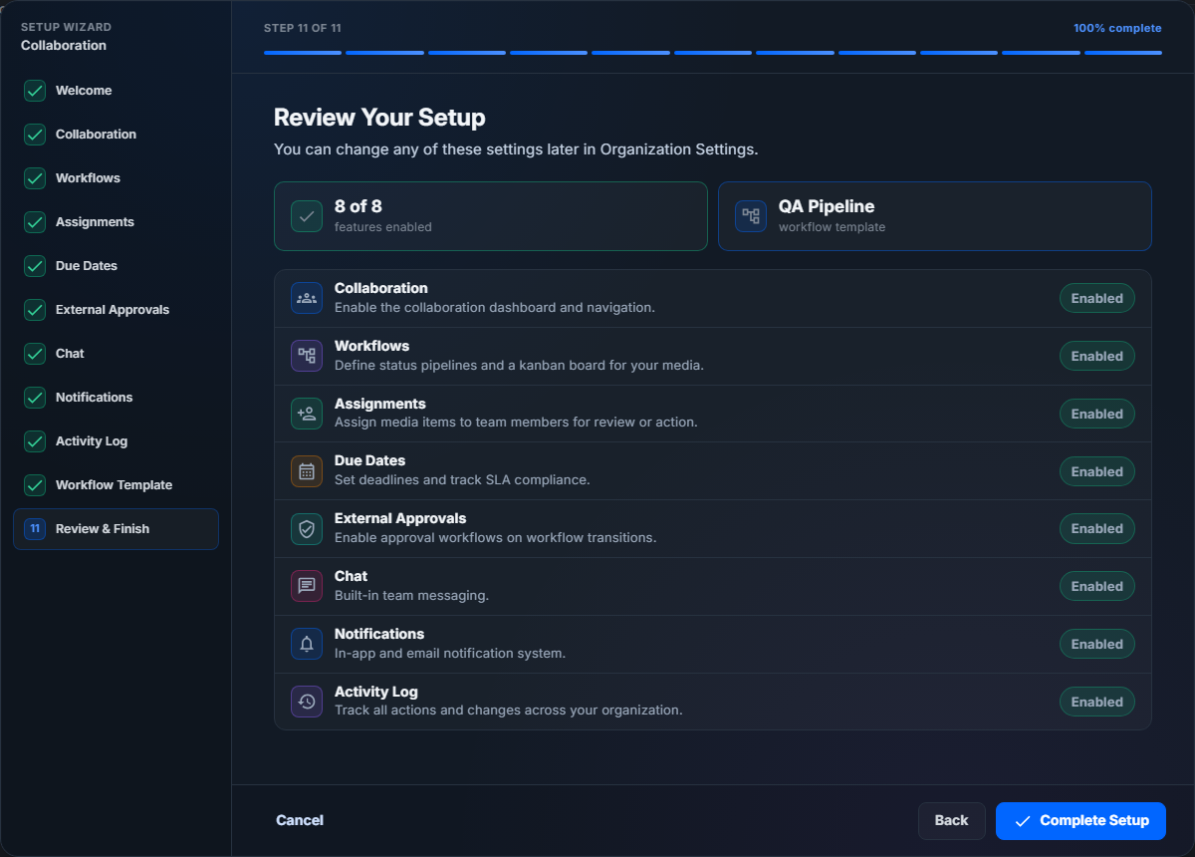Click the Workflows step checkmark in sidebar
The height and width of the screenshot is (857, 1195).
[x=35, y=178]
